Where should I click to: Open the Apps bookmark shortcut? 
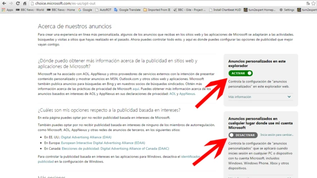click(7, 10)
